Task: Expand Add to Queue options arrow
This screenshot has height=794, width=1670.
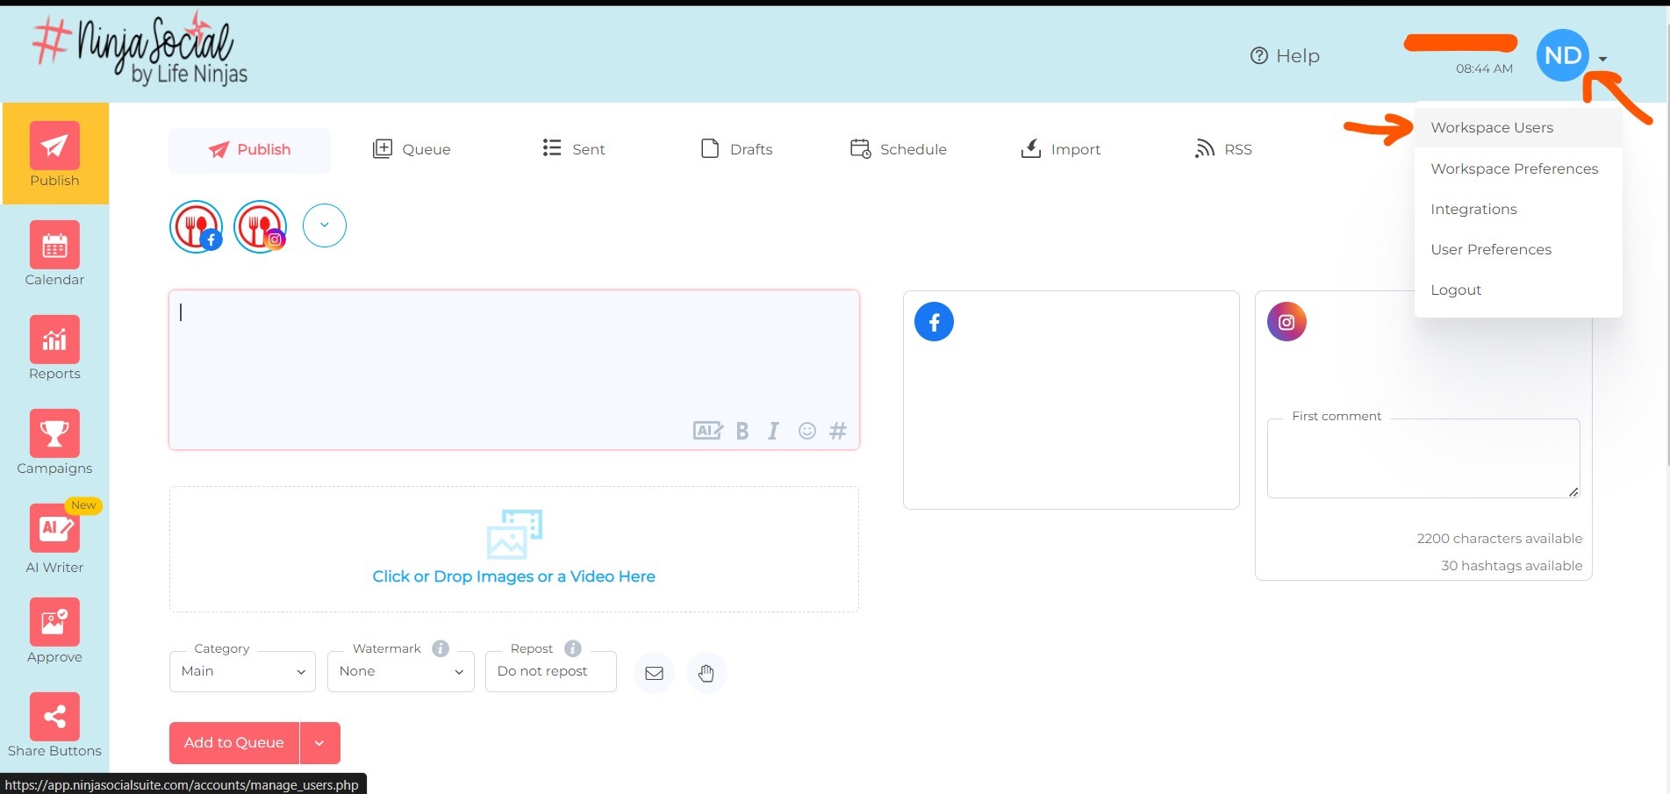Action: pos(319,743)
